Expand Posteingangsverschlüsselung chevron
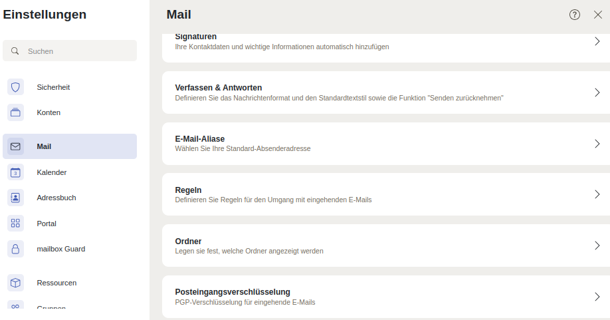 point(597,297)
